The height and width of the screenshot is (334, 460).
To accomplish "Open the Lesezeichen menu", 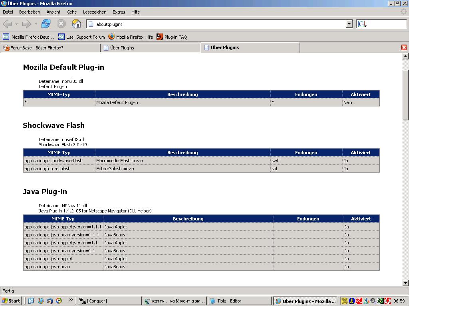I will tap(95, 12).
